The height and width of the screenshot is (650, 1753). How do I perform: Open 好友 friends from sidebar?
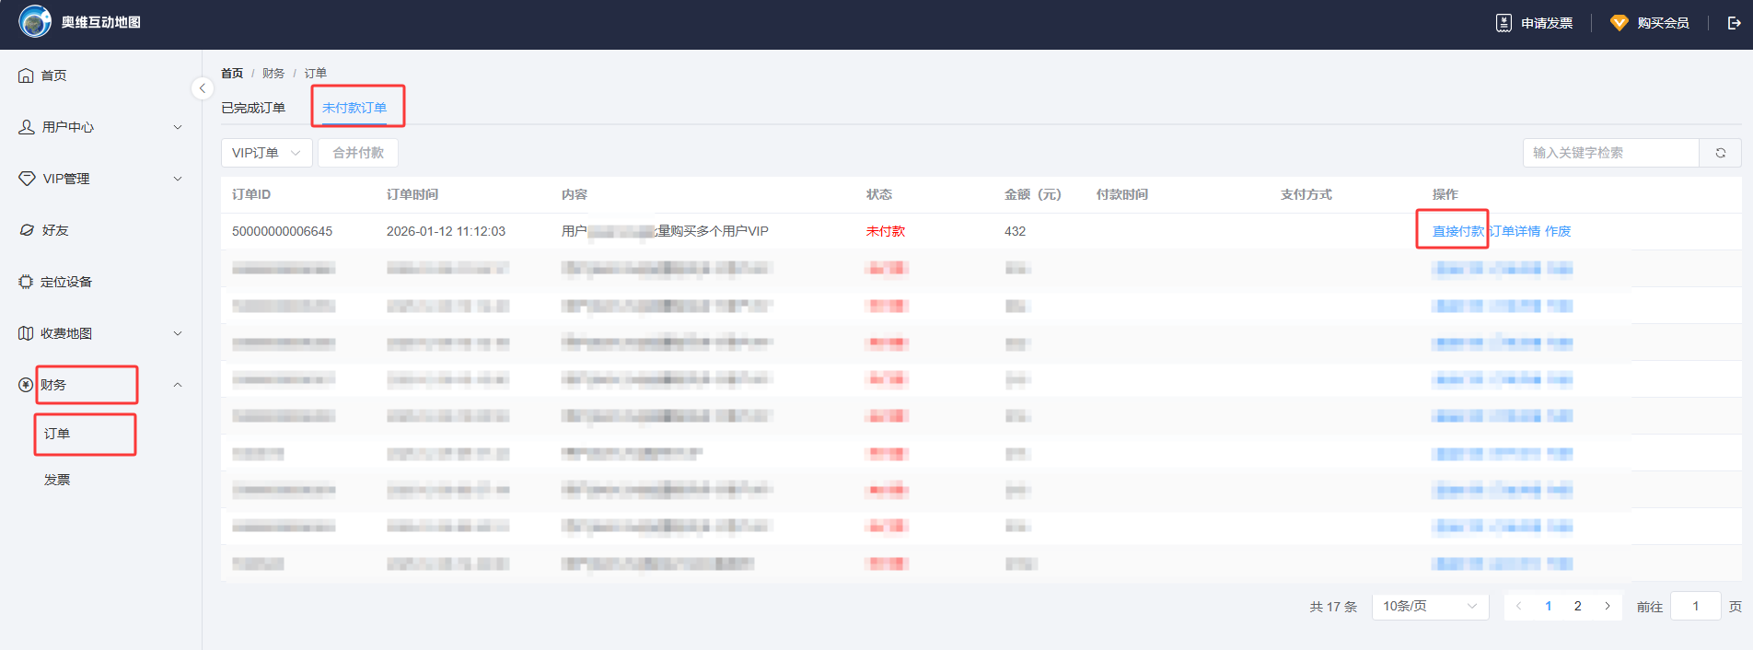pos(55,230)
